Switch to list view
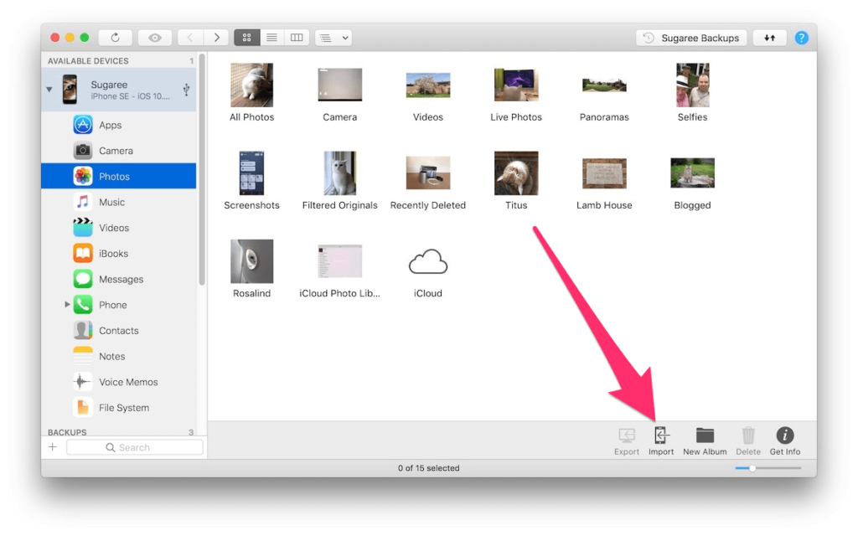 (x=271, y=38)
